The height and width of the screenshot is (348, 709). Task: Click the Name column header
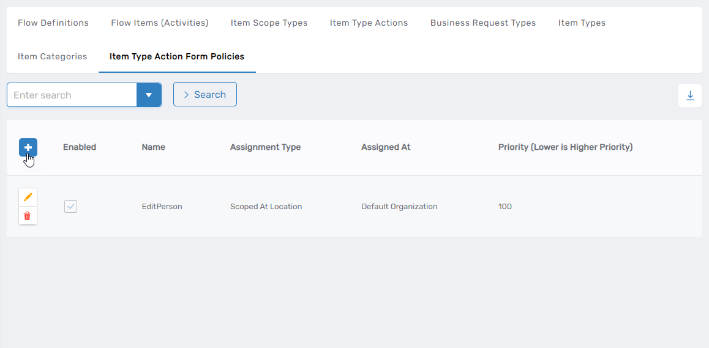click(x=153, y=147)
